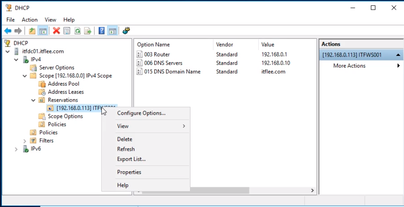Click the green Refresh toolbar icon
The width and height of the screenshot is (404, 207).
(x=77, y=31)
